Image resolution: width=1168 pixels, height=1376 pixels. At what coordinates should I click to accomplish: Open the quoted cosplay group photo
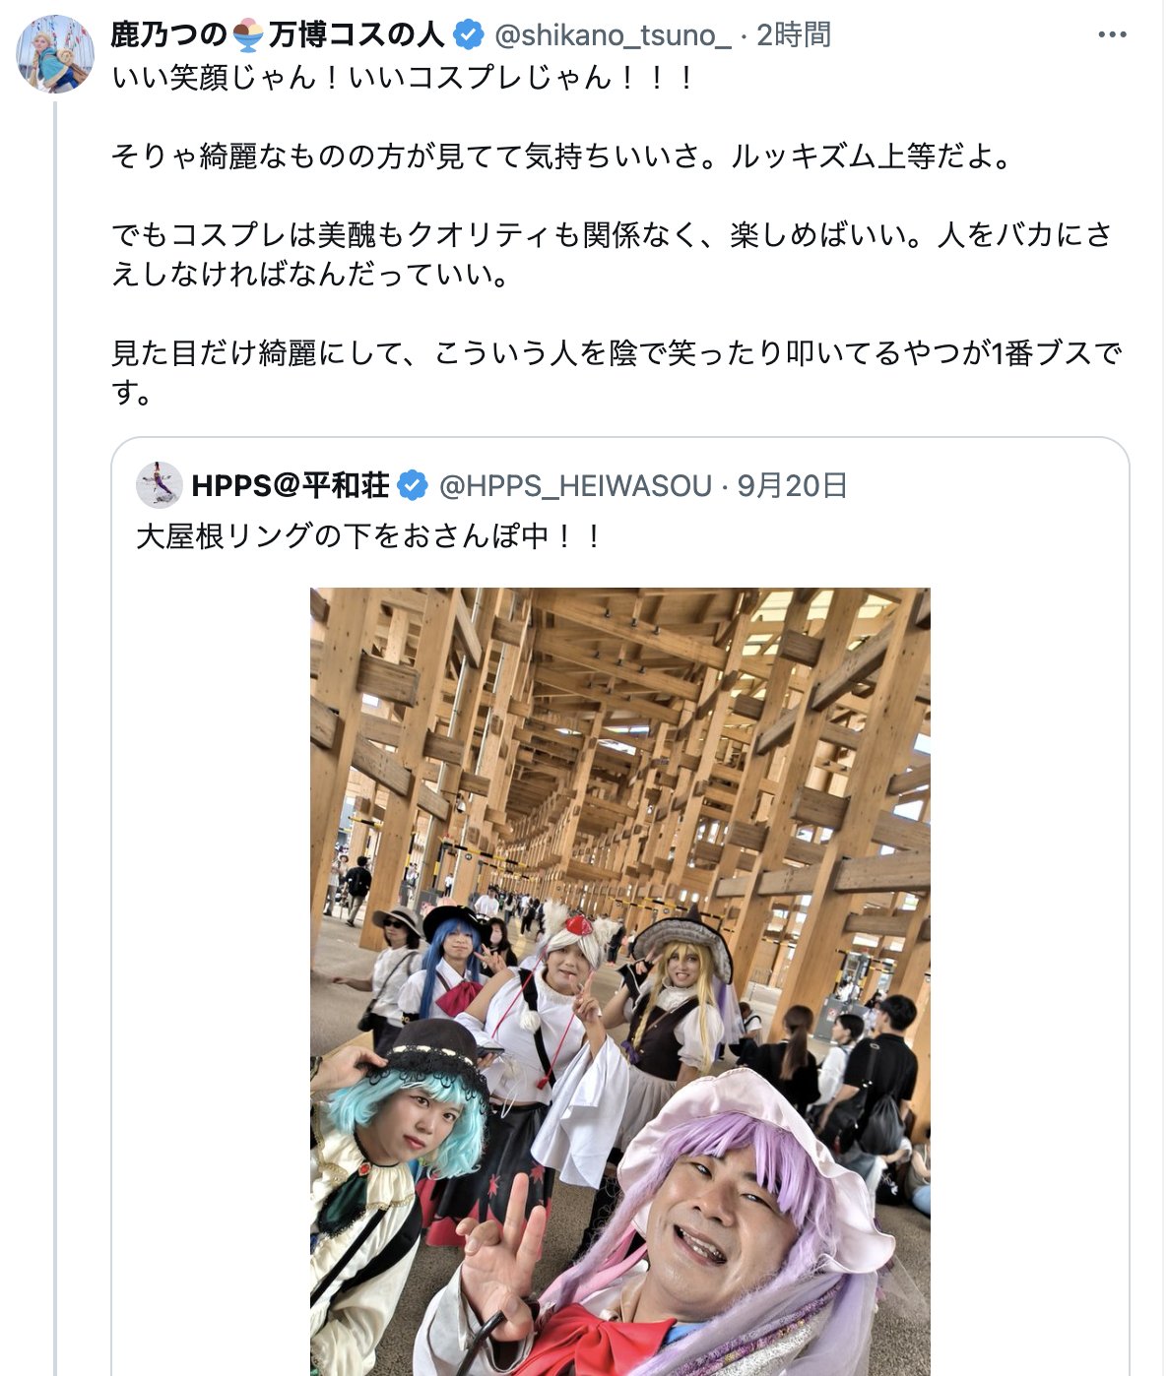point(620,981)
